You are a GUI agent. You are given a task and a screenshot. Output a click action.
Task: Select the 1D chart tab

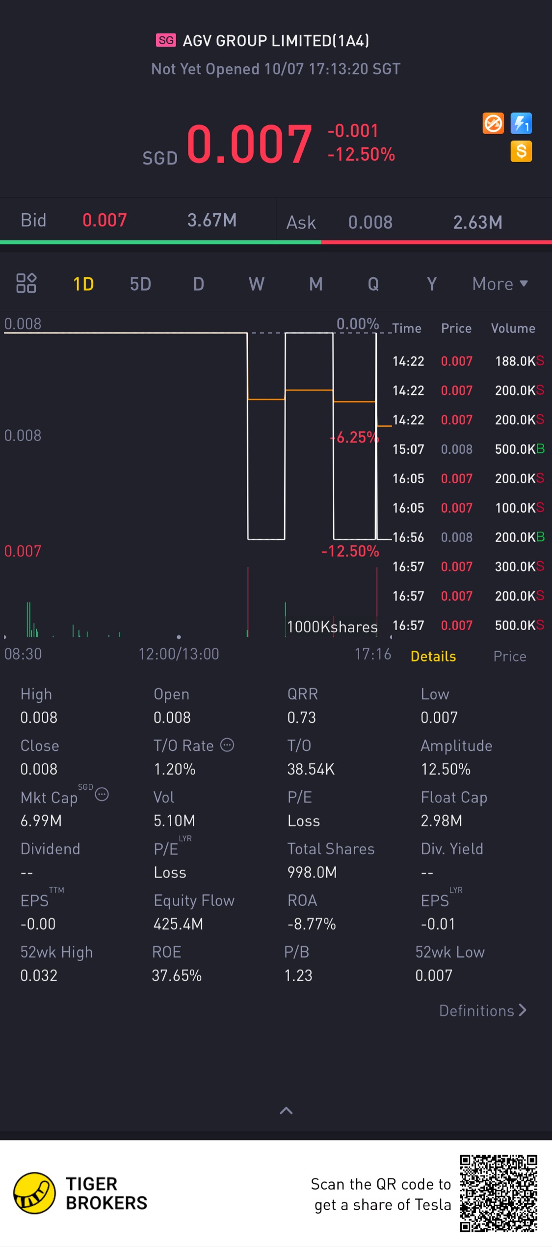(83, 284)
